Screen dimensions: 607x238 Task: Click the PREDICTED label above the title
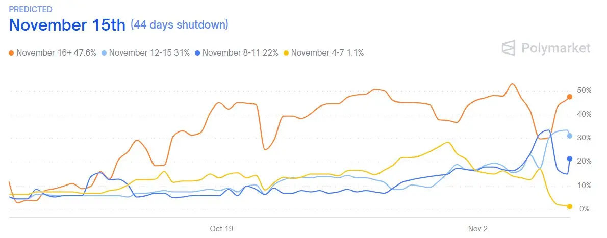point(31,9)
